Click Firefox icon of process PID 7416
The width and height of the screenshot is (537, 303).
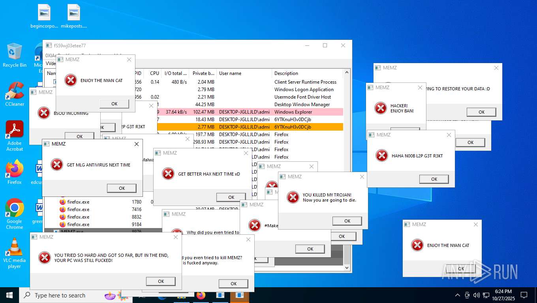point(62,209)
